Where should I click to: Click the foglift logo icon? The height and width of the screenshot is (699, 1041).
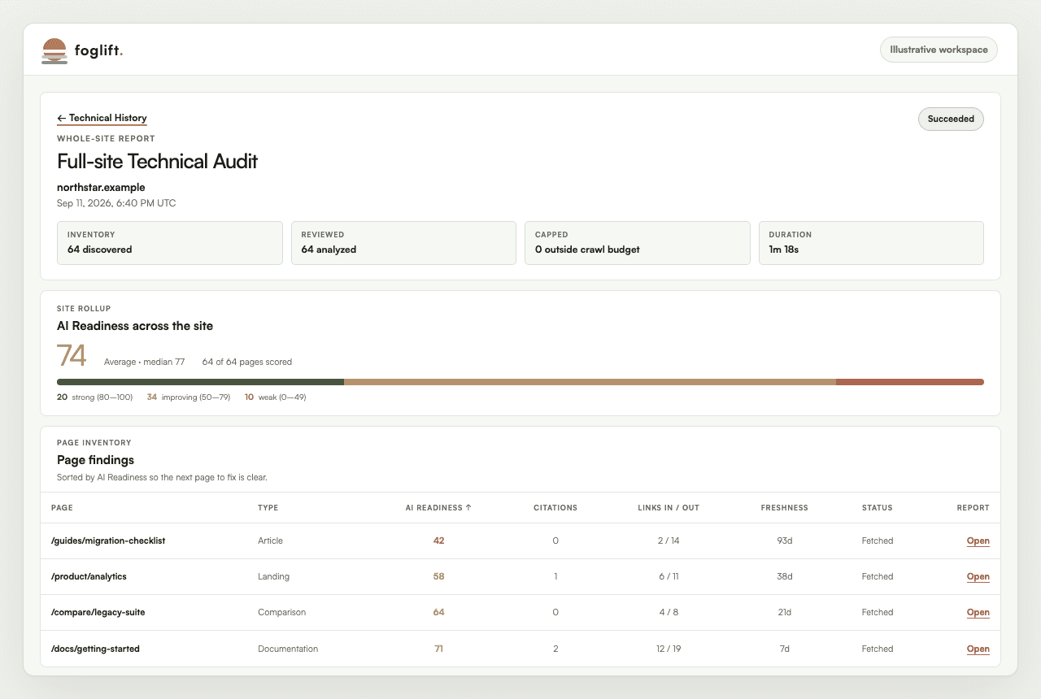(54, 50)
